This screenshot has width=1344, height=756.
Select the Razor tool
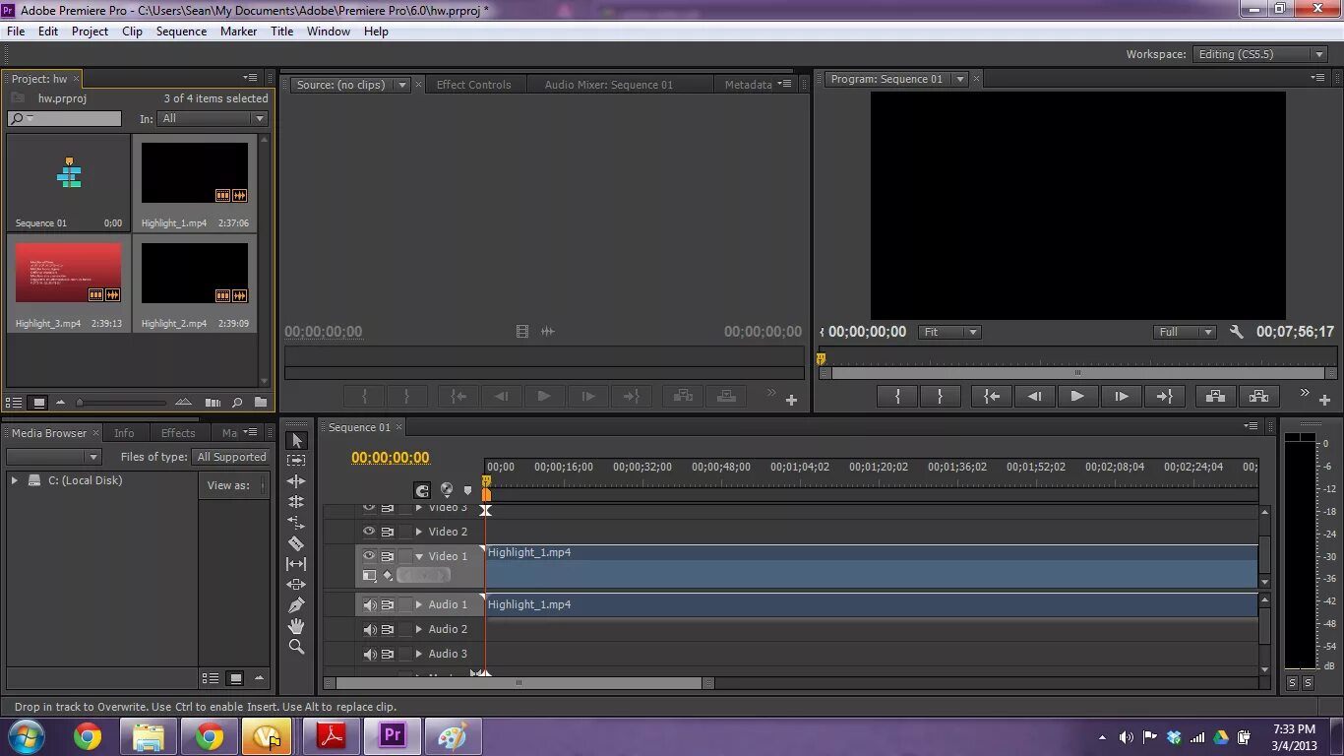tap(296, 543)
